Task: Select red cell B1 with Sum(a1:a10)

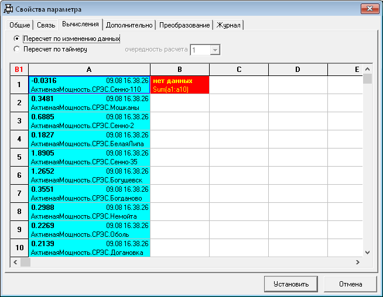Action: [180, 84]
